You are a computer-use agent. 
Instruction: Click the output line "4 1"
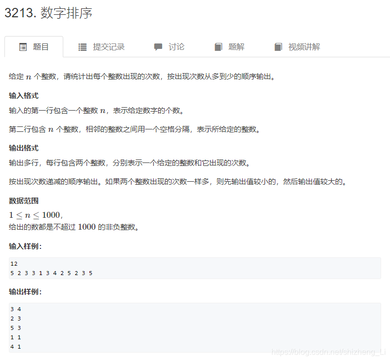tap(16, 347)
